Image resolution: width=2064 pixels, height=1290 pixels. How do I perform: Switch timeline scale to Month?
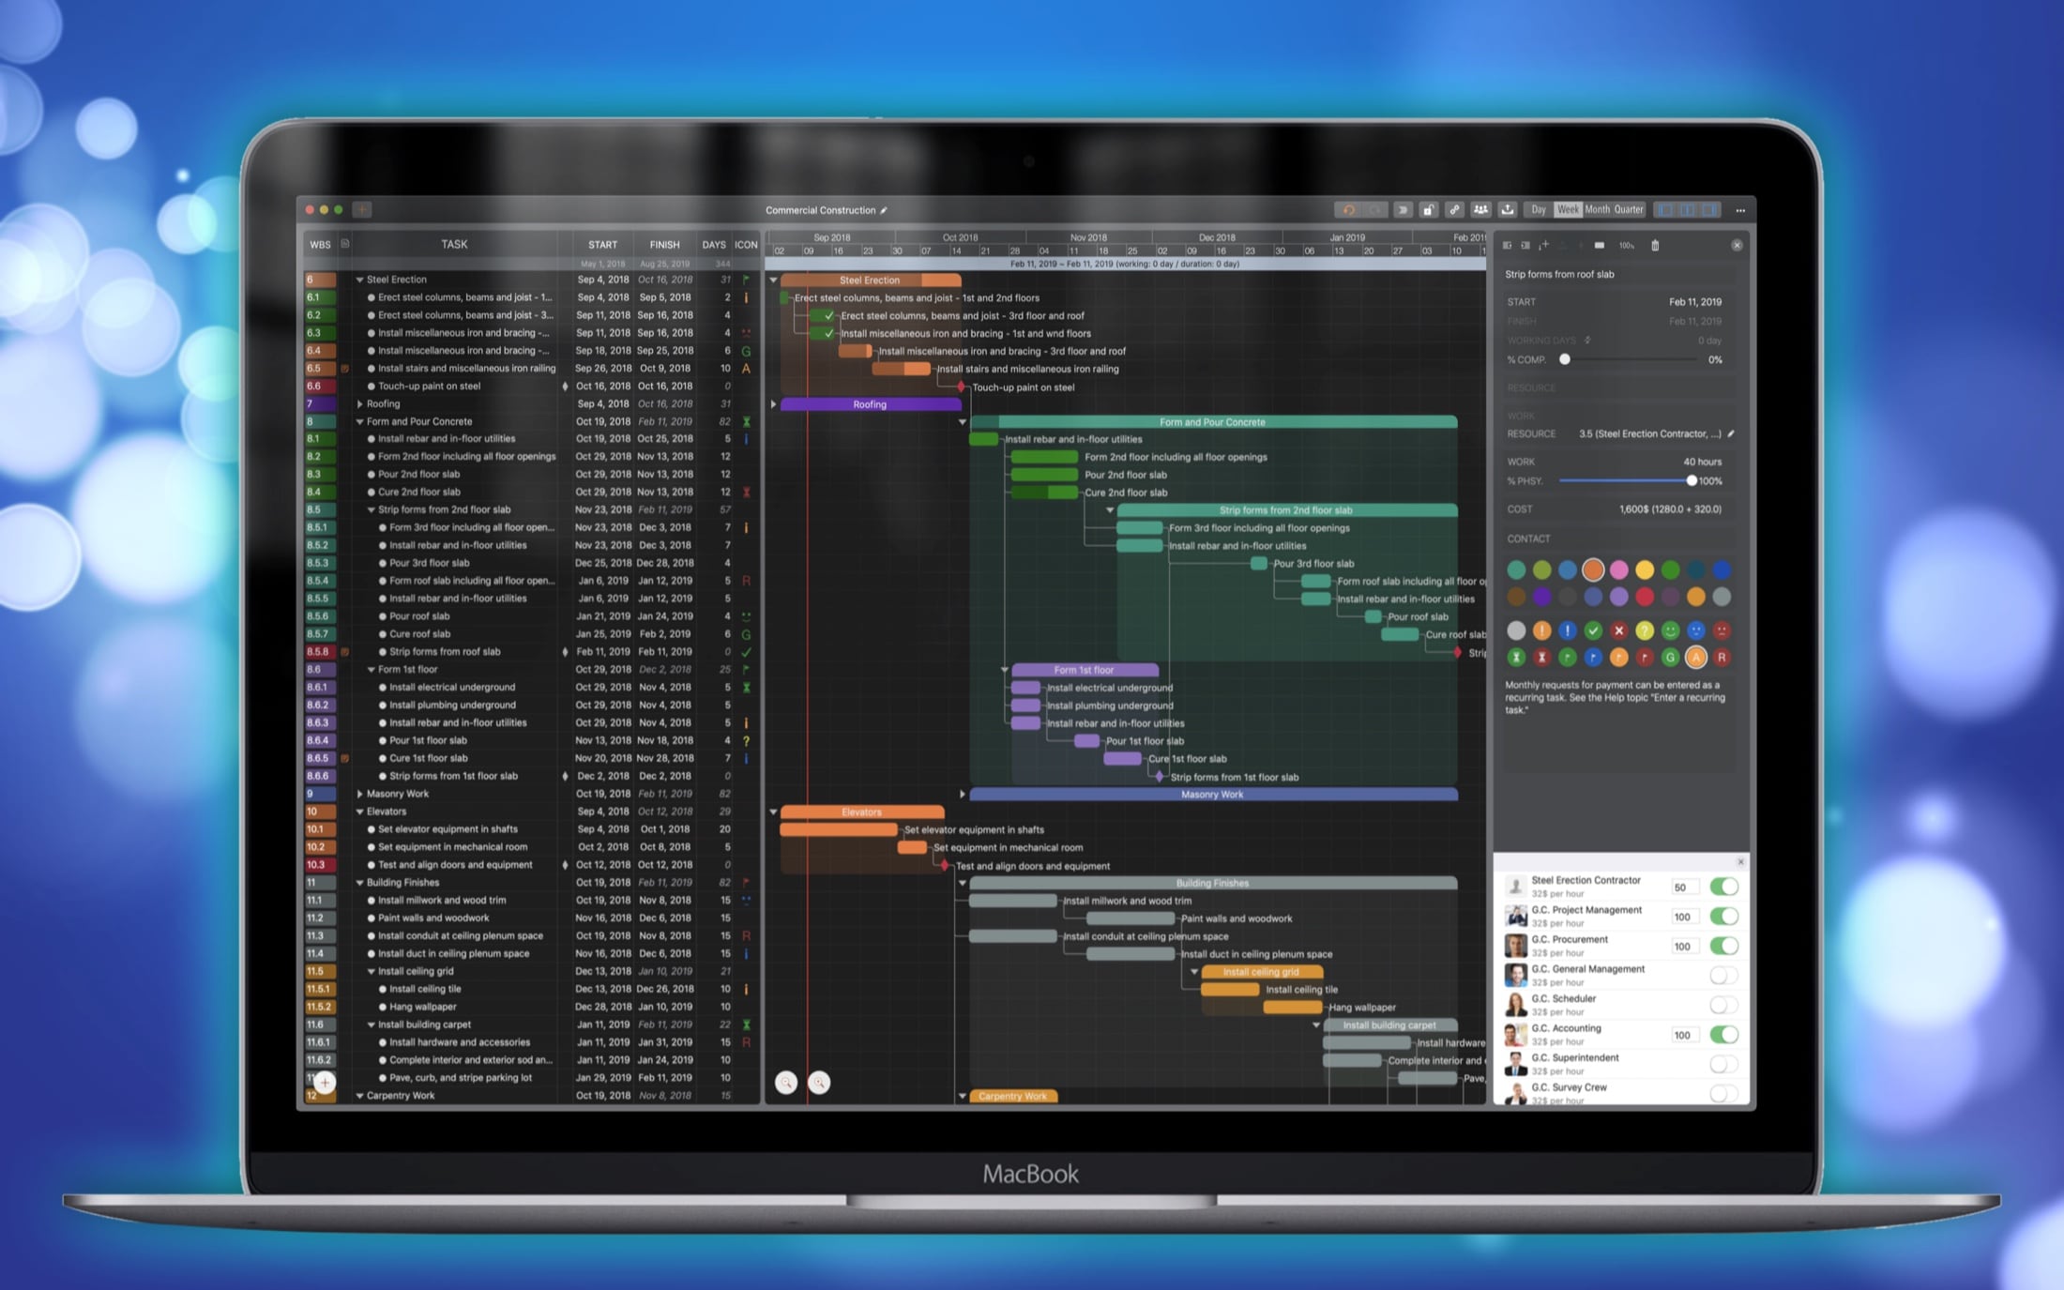[1597, 210]
